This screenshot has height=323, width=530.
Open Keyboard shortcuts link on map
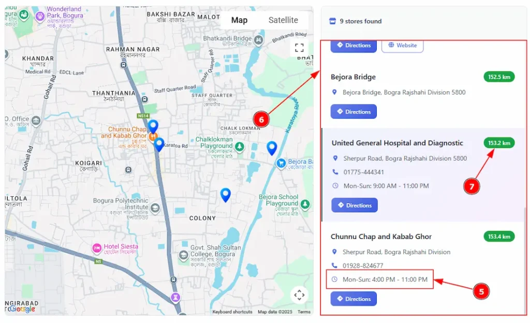point(232,312)
